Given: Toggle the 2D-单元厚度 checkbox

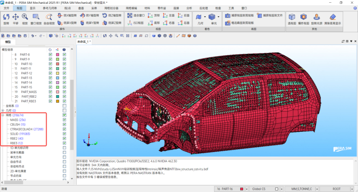Looking at the screenshot, I should pos(64,171).
